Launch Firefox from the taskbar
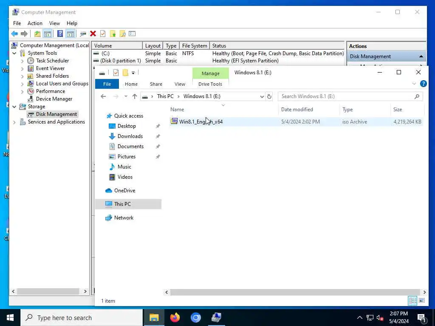435x326 pixels. click(175, 318)
